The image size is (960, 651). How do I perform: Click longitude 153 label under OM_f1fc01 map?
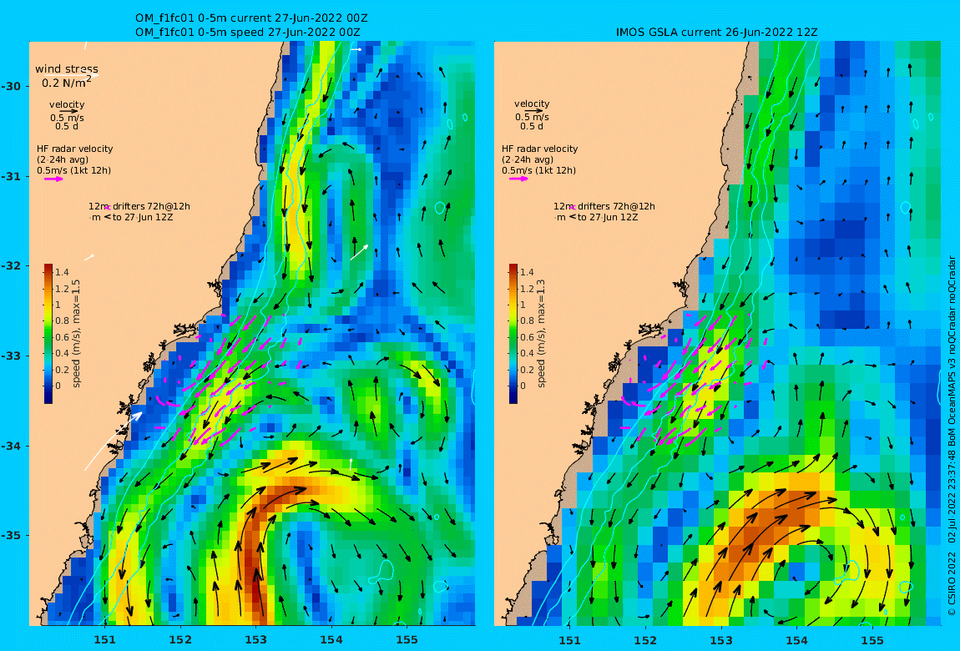pos(256,640)
